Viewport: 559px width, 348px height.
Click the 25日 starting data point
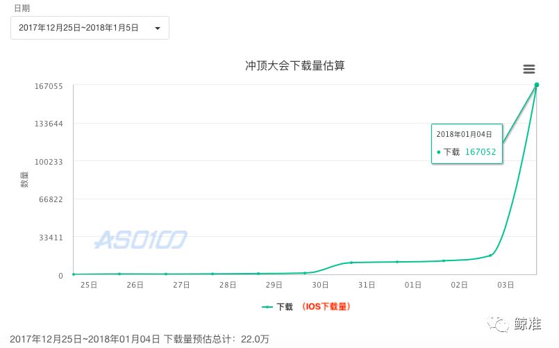(74, 274)
